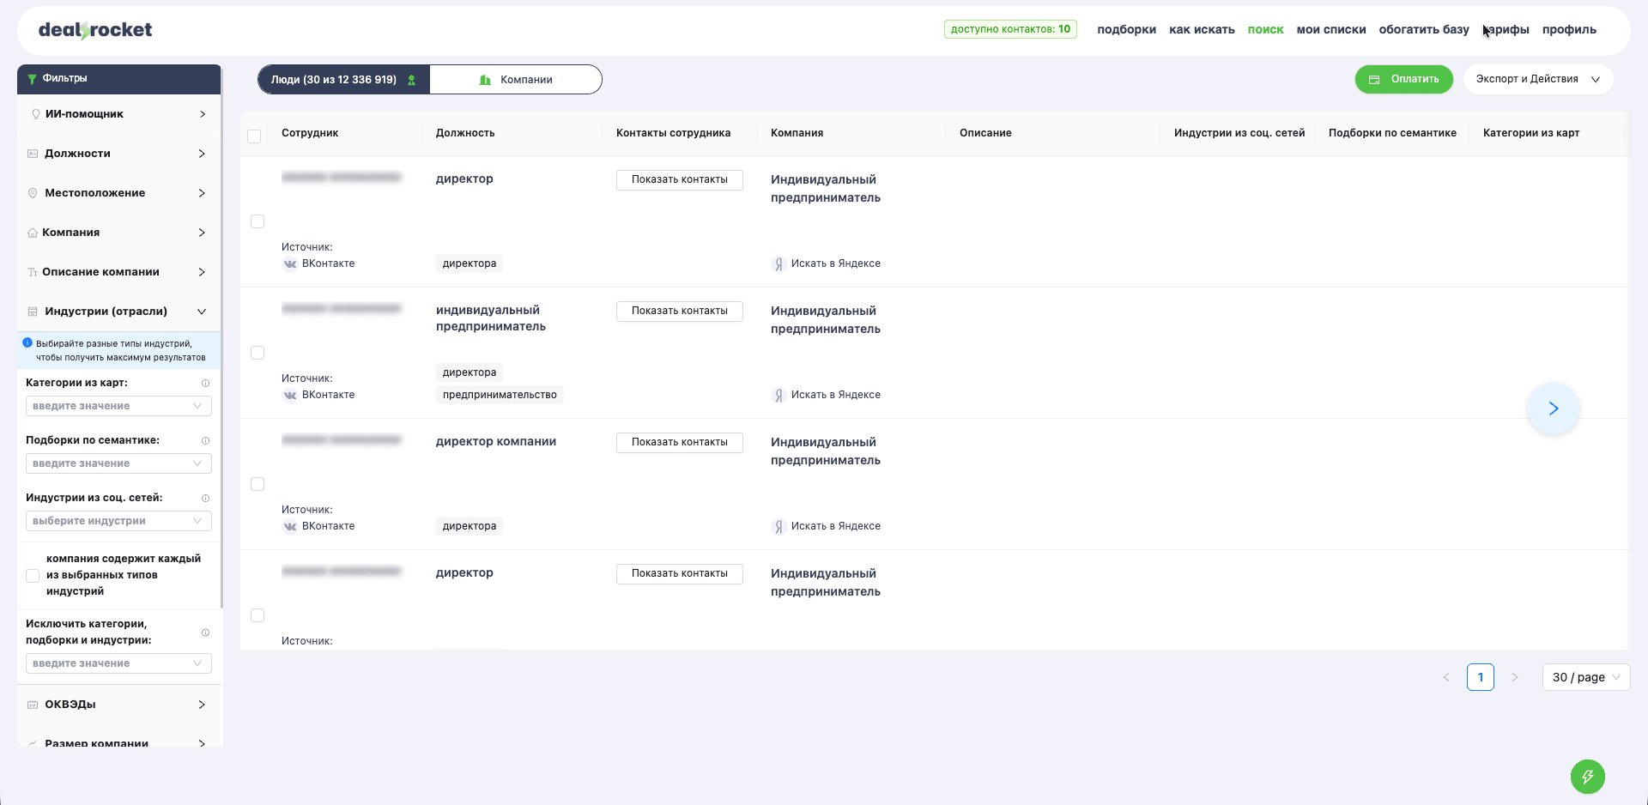Image resolution: width=1648 pixels, height=805 pixels.
Task: Click the предпринимательство tag
Action: 500,396
